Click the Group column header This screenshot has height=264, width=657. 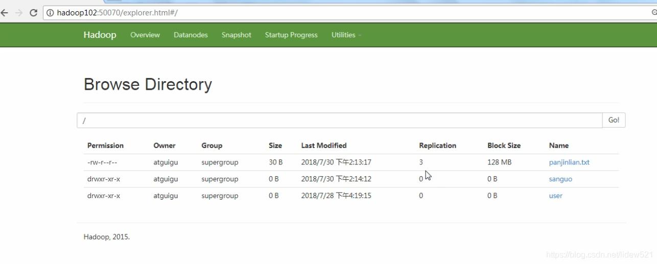pos(212,146)
